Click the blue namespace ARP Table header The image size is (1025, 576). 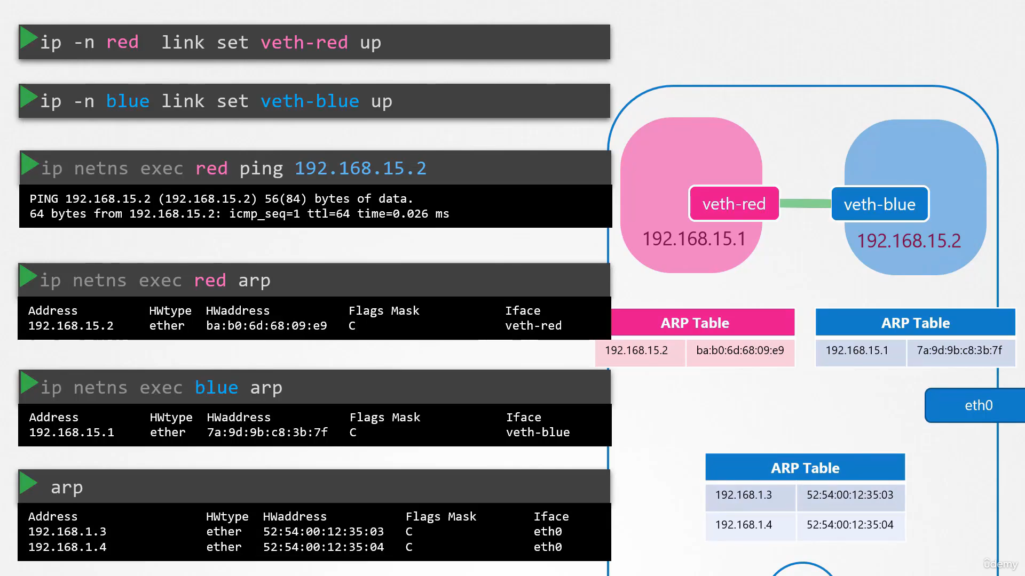[915, 323]
